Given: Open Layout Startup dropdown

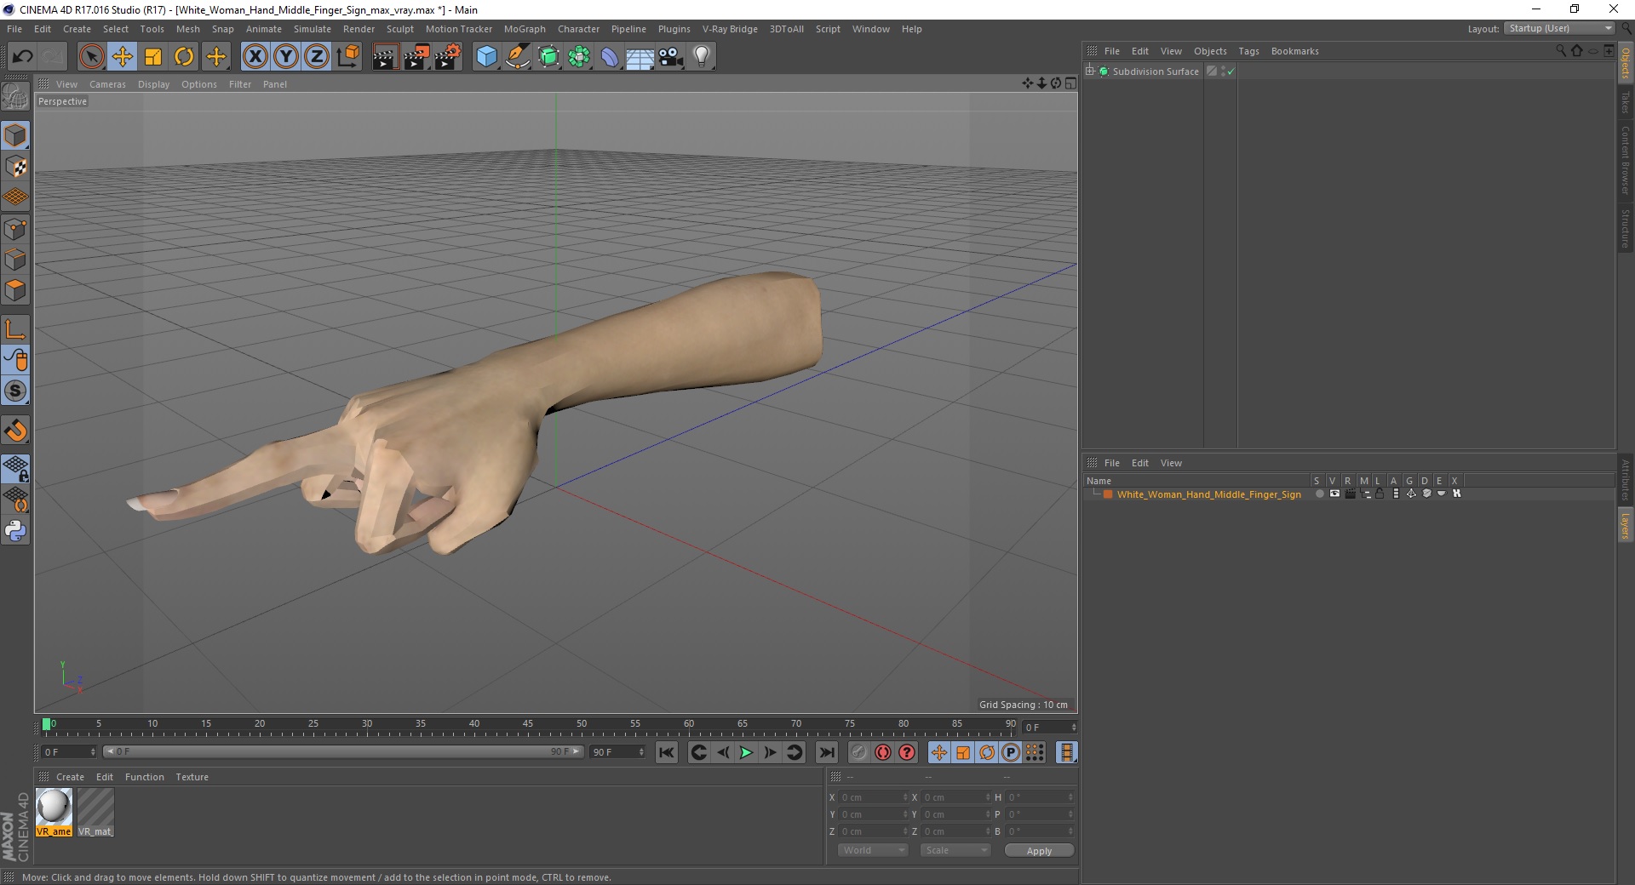Looking at the screenshot, I should [1559, 28].
